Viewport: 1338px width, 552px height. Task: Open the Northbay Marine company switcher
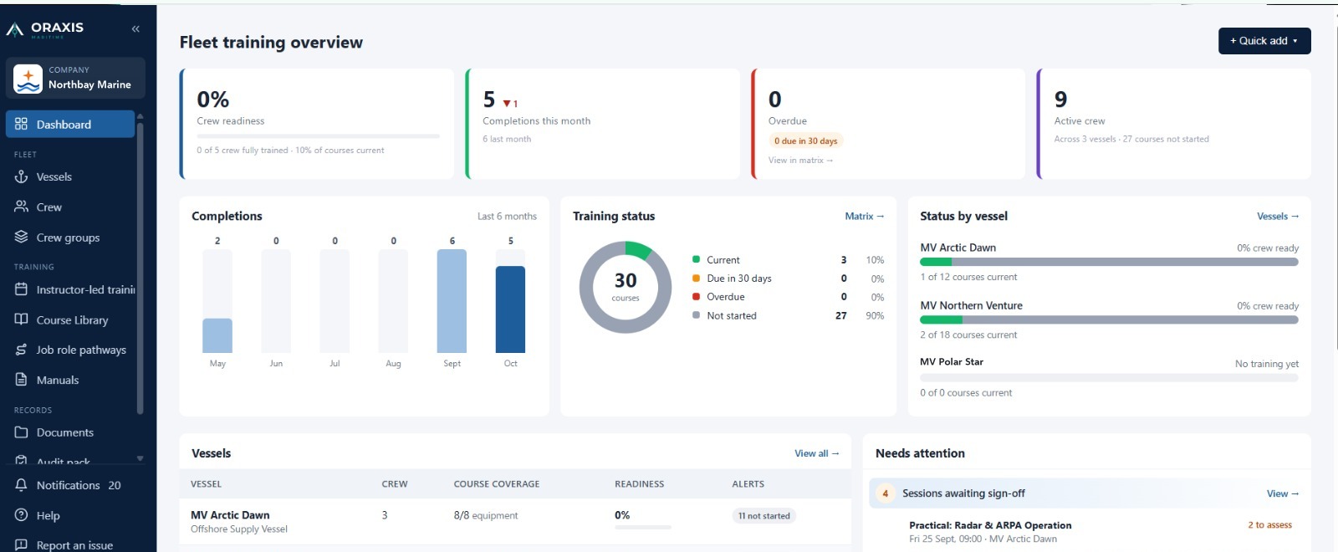(x=75, y=78)
